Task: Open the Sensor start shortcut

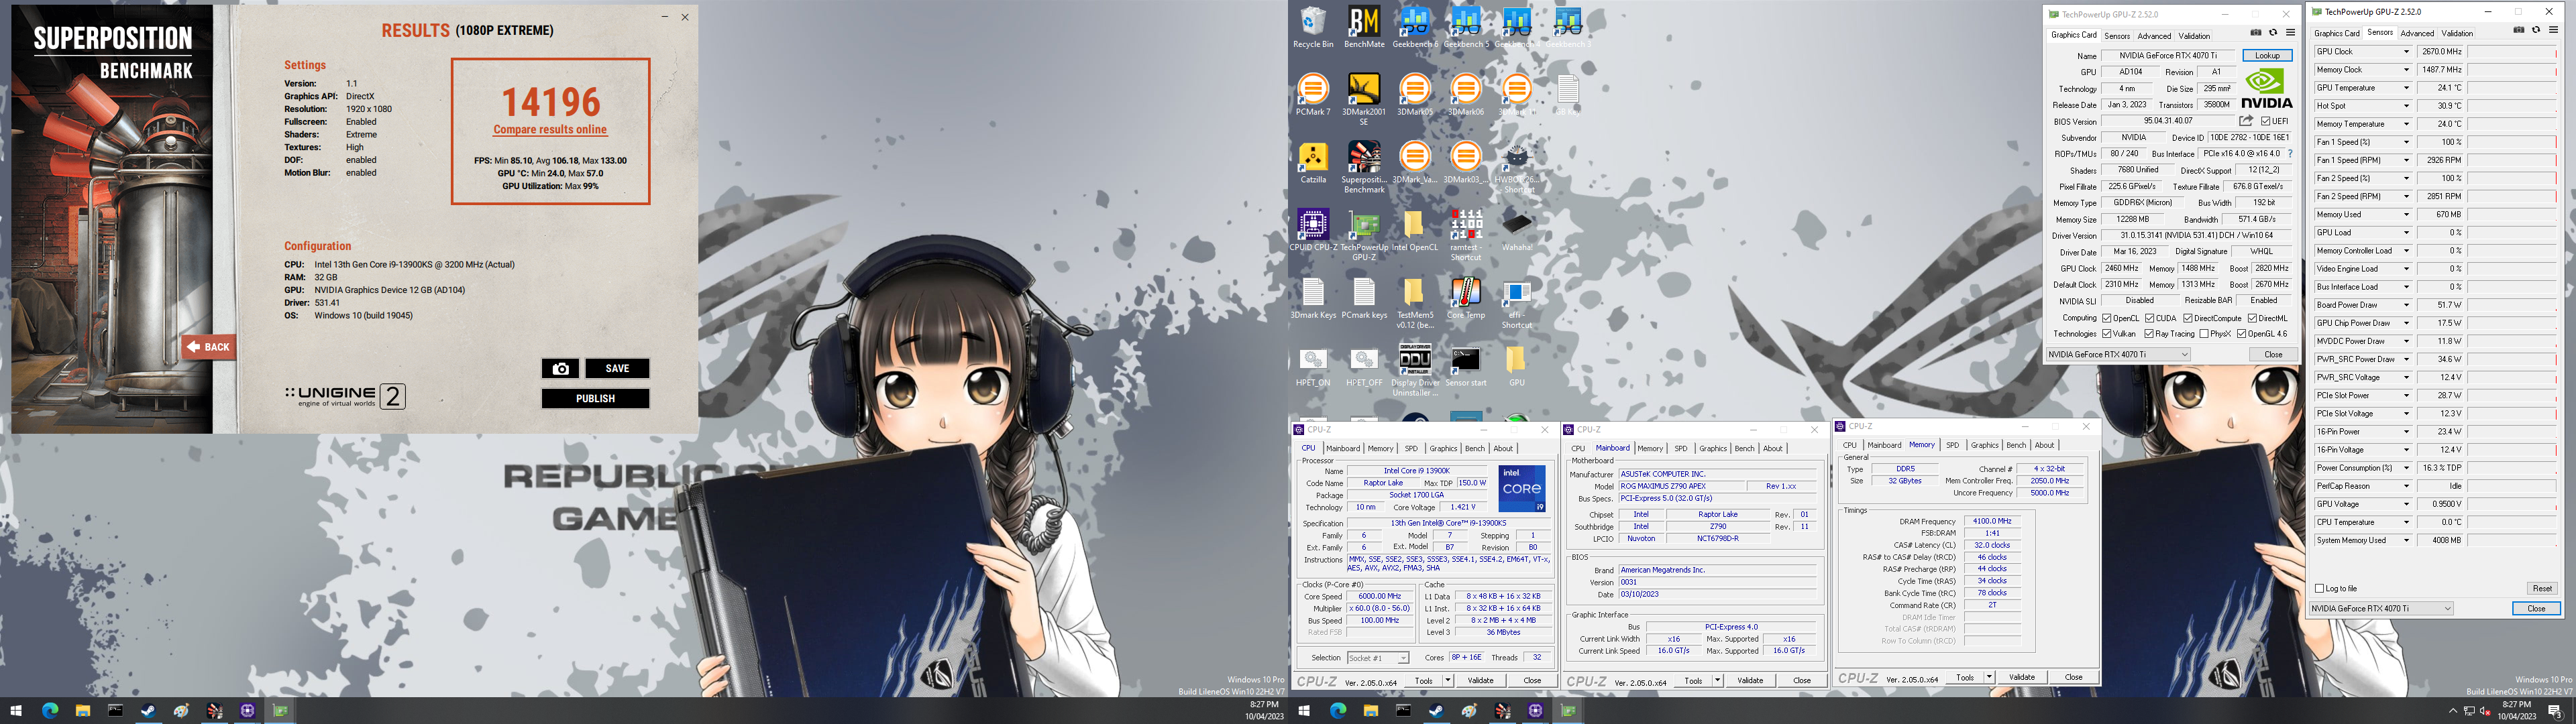Action: [1466, 366]
